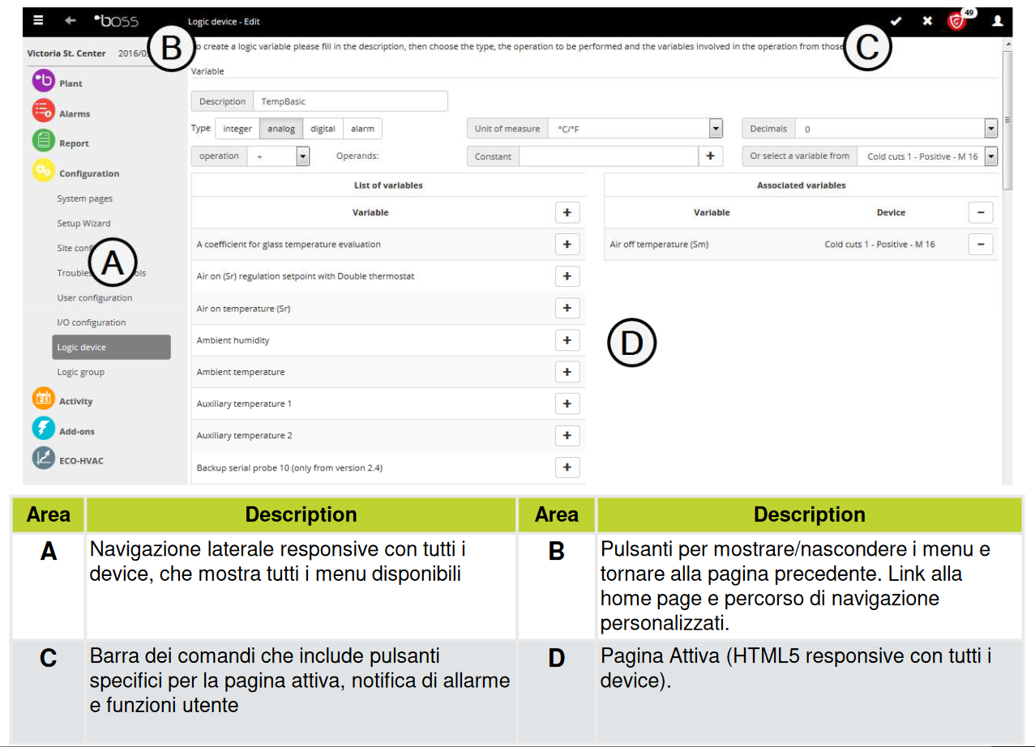Image resolution: width=1035 pixels, height=747 pixels.
Task: Open the Alarms menu icon
Action: (x=43, y=112)
